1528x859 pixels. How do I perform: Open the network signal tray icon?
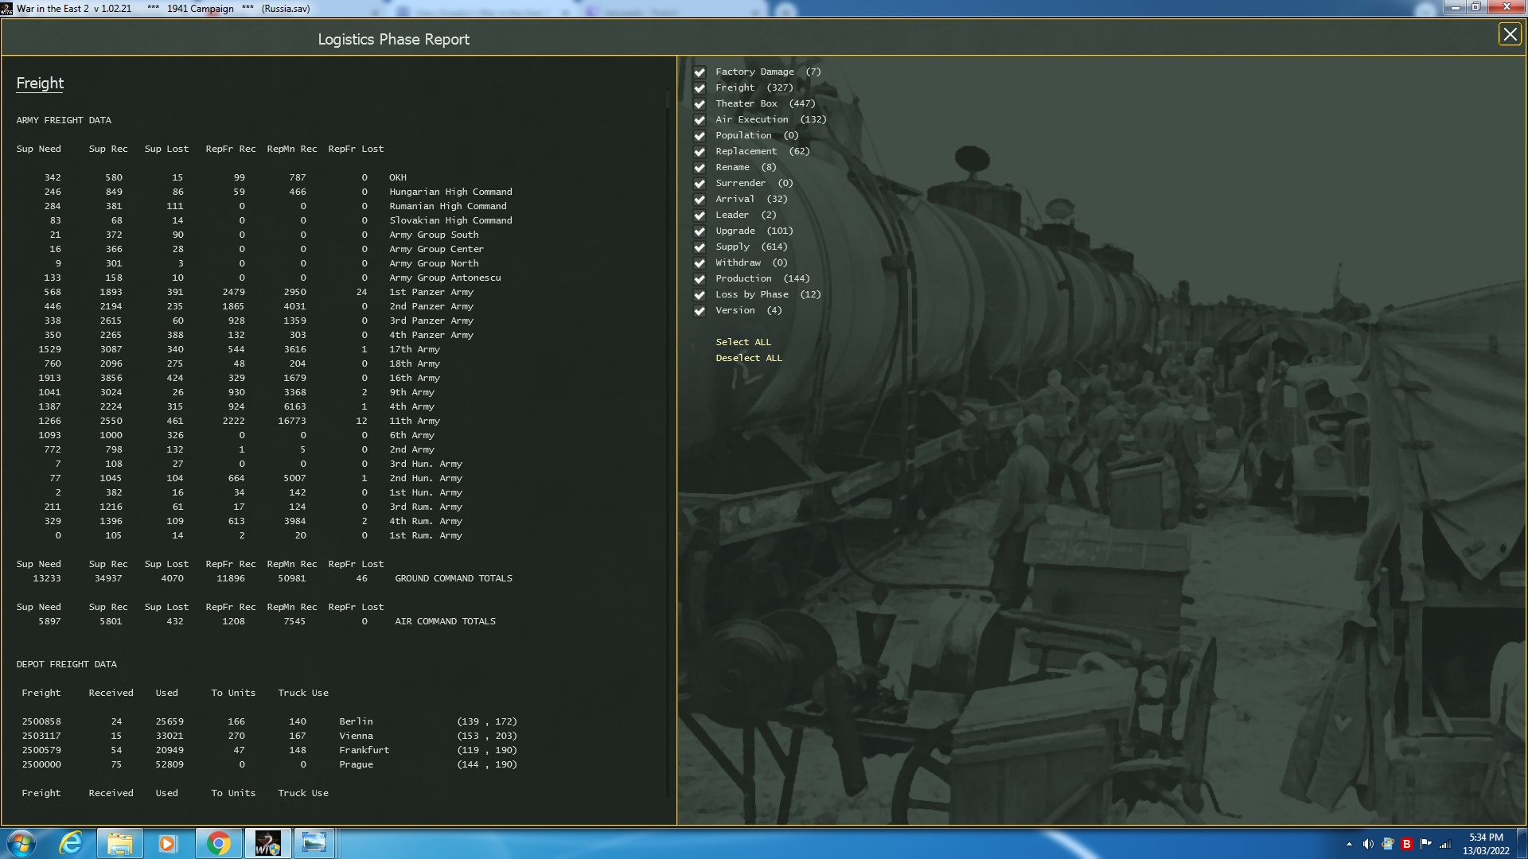(x=1445, y=844)
